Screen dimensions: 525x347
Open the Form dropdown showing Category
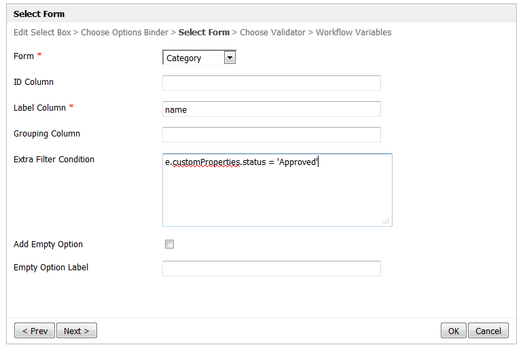tap(194, 58)
